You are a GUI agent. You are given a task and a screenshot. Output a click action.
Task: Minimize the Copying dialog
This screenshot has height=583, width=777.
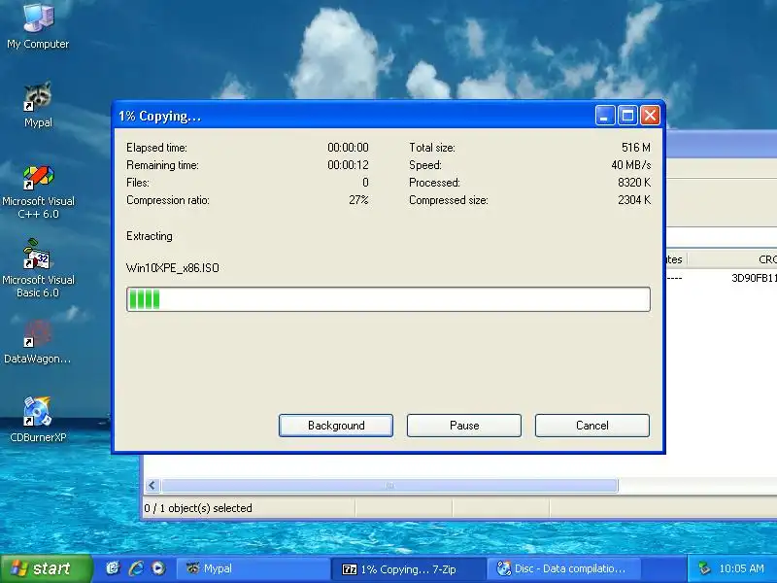tap(605, 116)
